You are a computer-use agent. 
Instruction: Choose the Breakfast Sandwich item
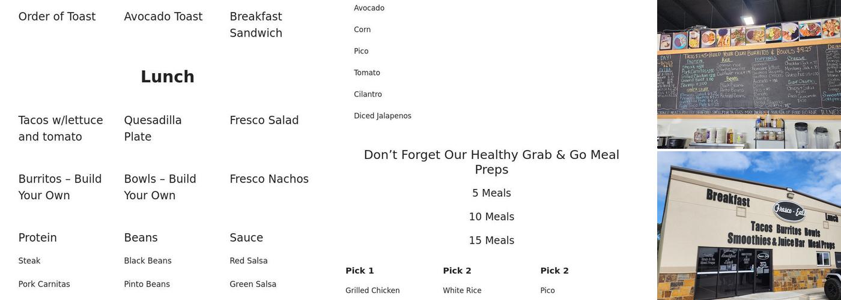256,25
